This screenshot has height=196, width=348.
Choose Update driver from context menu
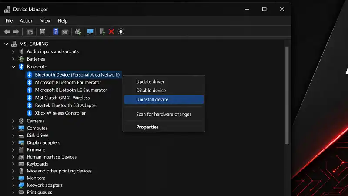click(x=164, y=81)
